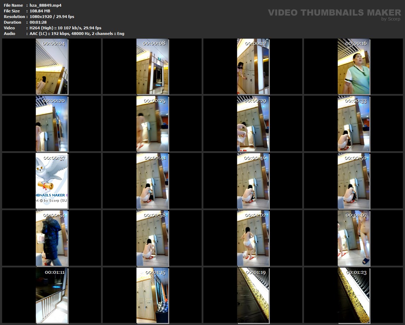The width and height of the screenshot is (405, 325).
Task: Click the AAC audio info line
Action: 77,34
